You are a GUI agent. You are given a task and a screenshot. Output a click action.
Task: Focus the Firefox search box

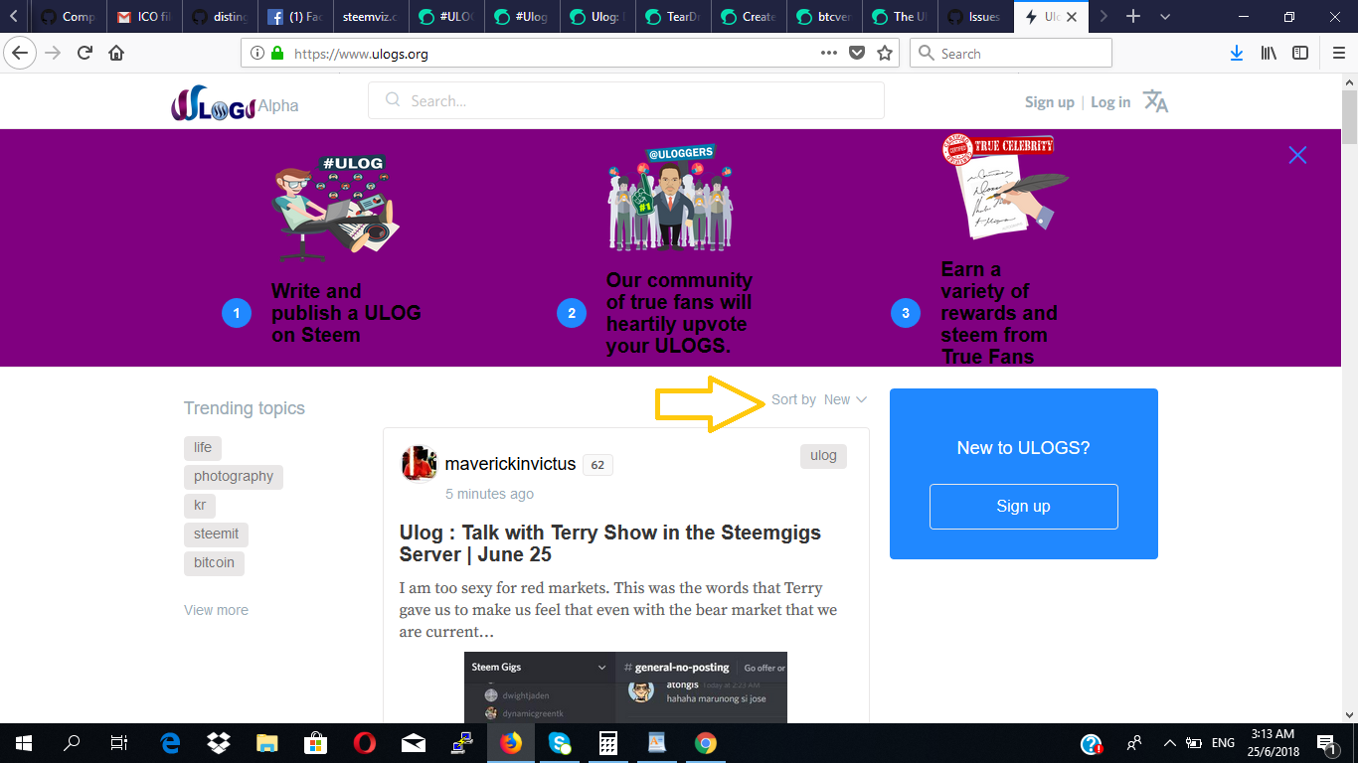click(x=1011, y=54)
